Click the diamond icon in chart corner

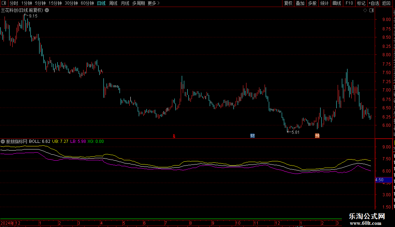pos(365,10)
